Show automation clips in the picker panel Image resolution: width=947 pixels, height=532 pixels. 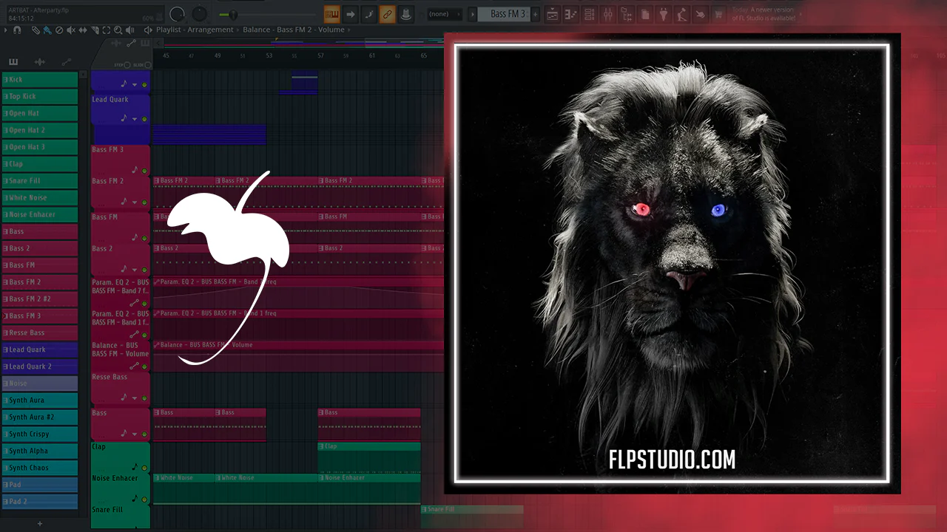67,62
